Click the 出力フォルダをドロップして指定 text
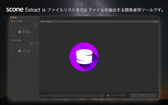The height and width of the screenshot is (105, 168). (x=117, y=96)
